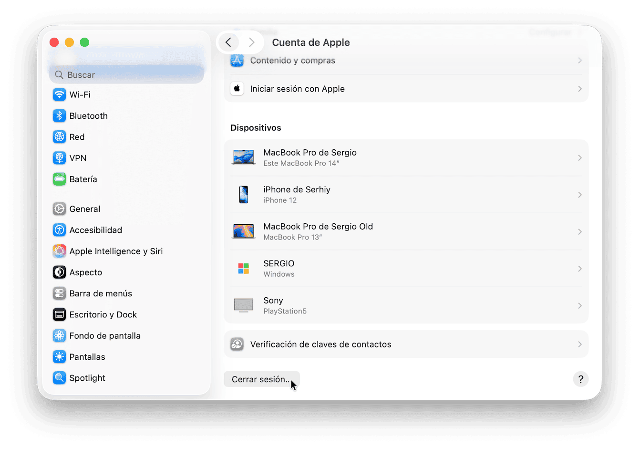Click the Windows logo icon for SERGIO
639x449 pixels.
(x=244, y=269)
